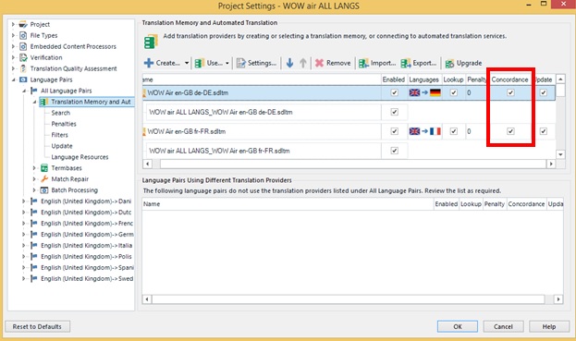Click the Match Repair wrench icon

[x=44, y=179]
